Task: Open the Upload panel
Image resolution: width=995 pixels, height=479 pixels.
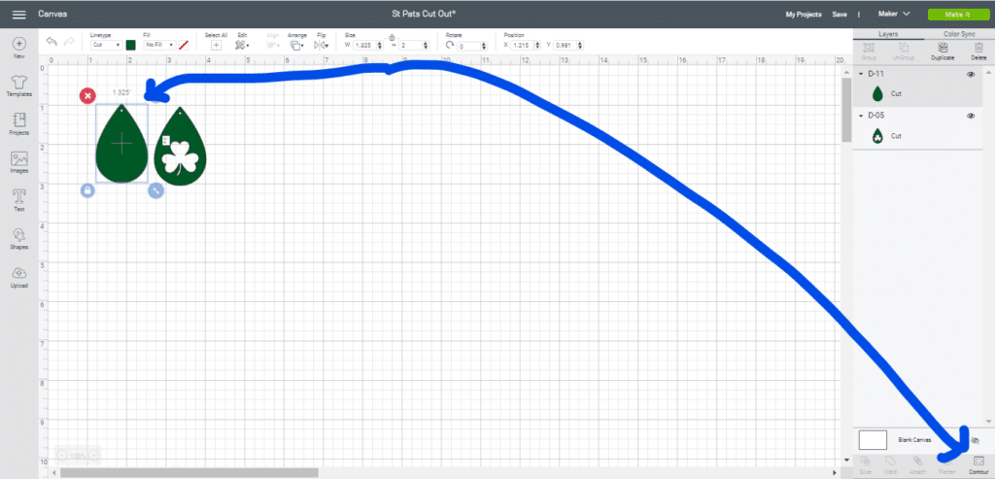Action: (x=18, y=277)
